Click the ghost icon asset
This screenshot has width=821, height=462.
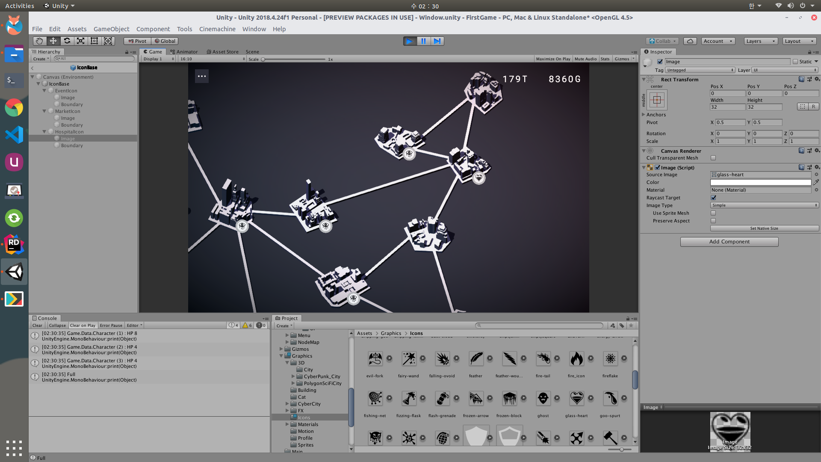click(x=543, y=398)
